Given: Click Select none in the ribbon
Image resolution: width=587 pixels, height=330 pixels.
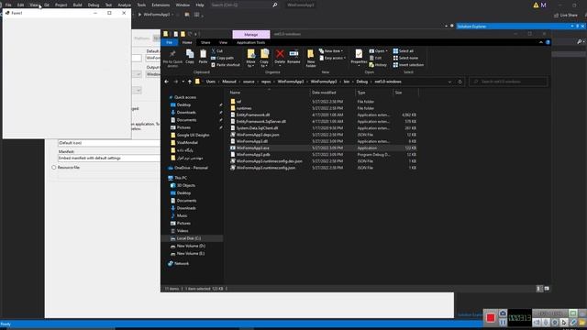Looking at the screenshot, I should pyautogui.click(x=405, y=58).
